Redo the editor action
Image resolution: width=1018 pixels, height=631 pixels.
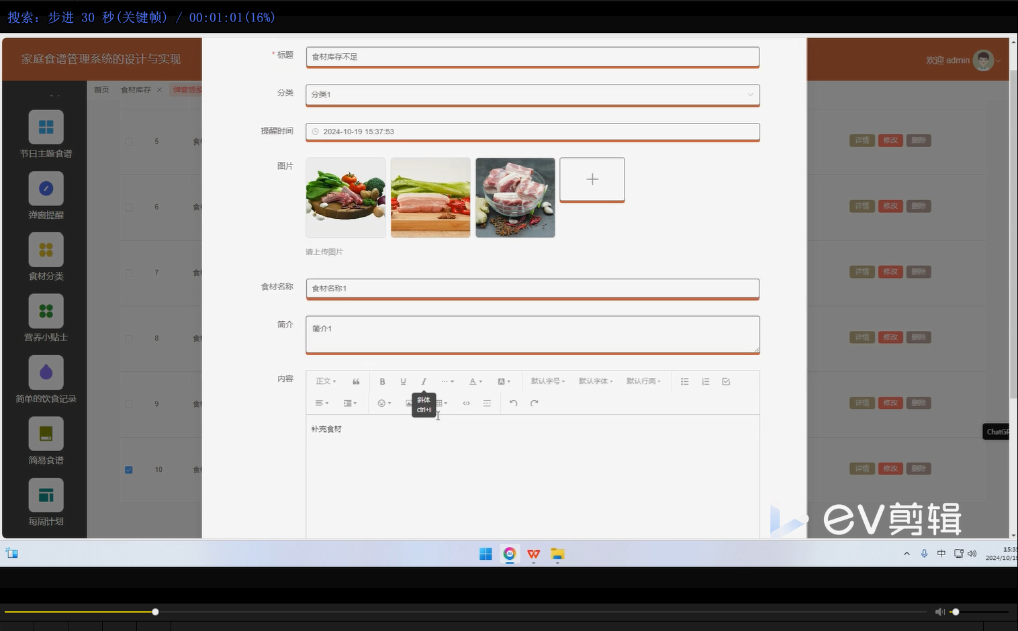click(x=534, y=403)
